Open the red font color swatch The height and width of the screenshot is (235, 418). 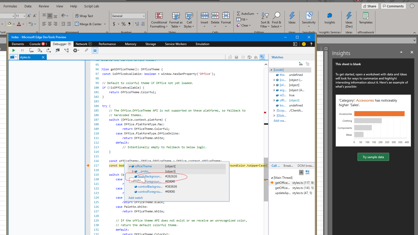coord(19,24)
